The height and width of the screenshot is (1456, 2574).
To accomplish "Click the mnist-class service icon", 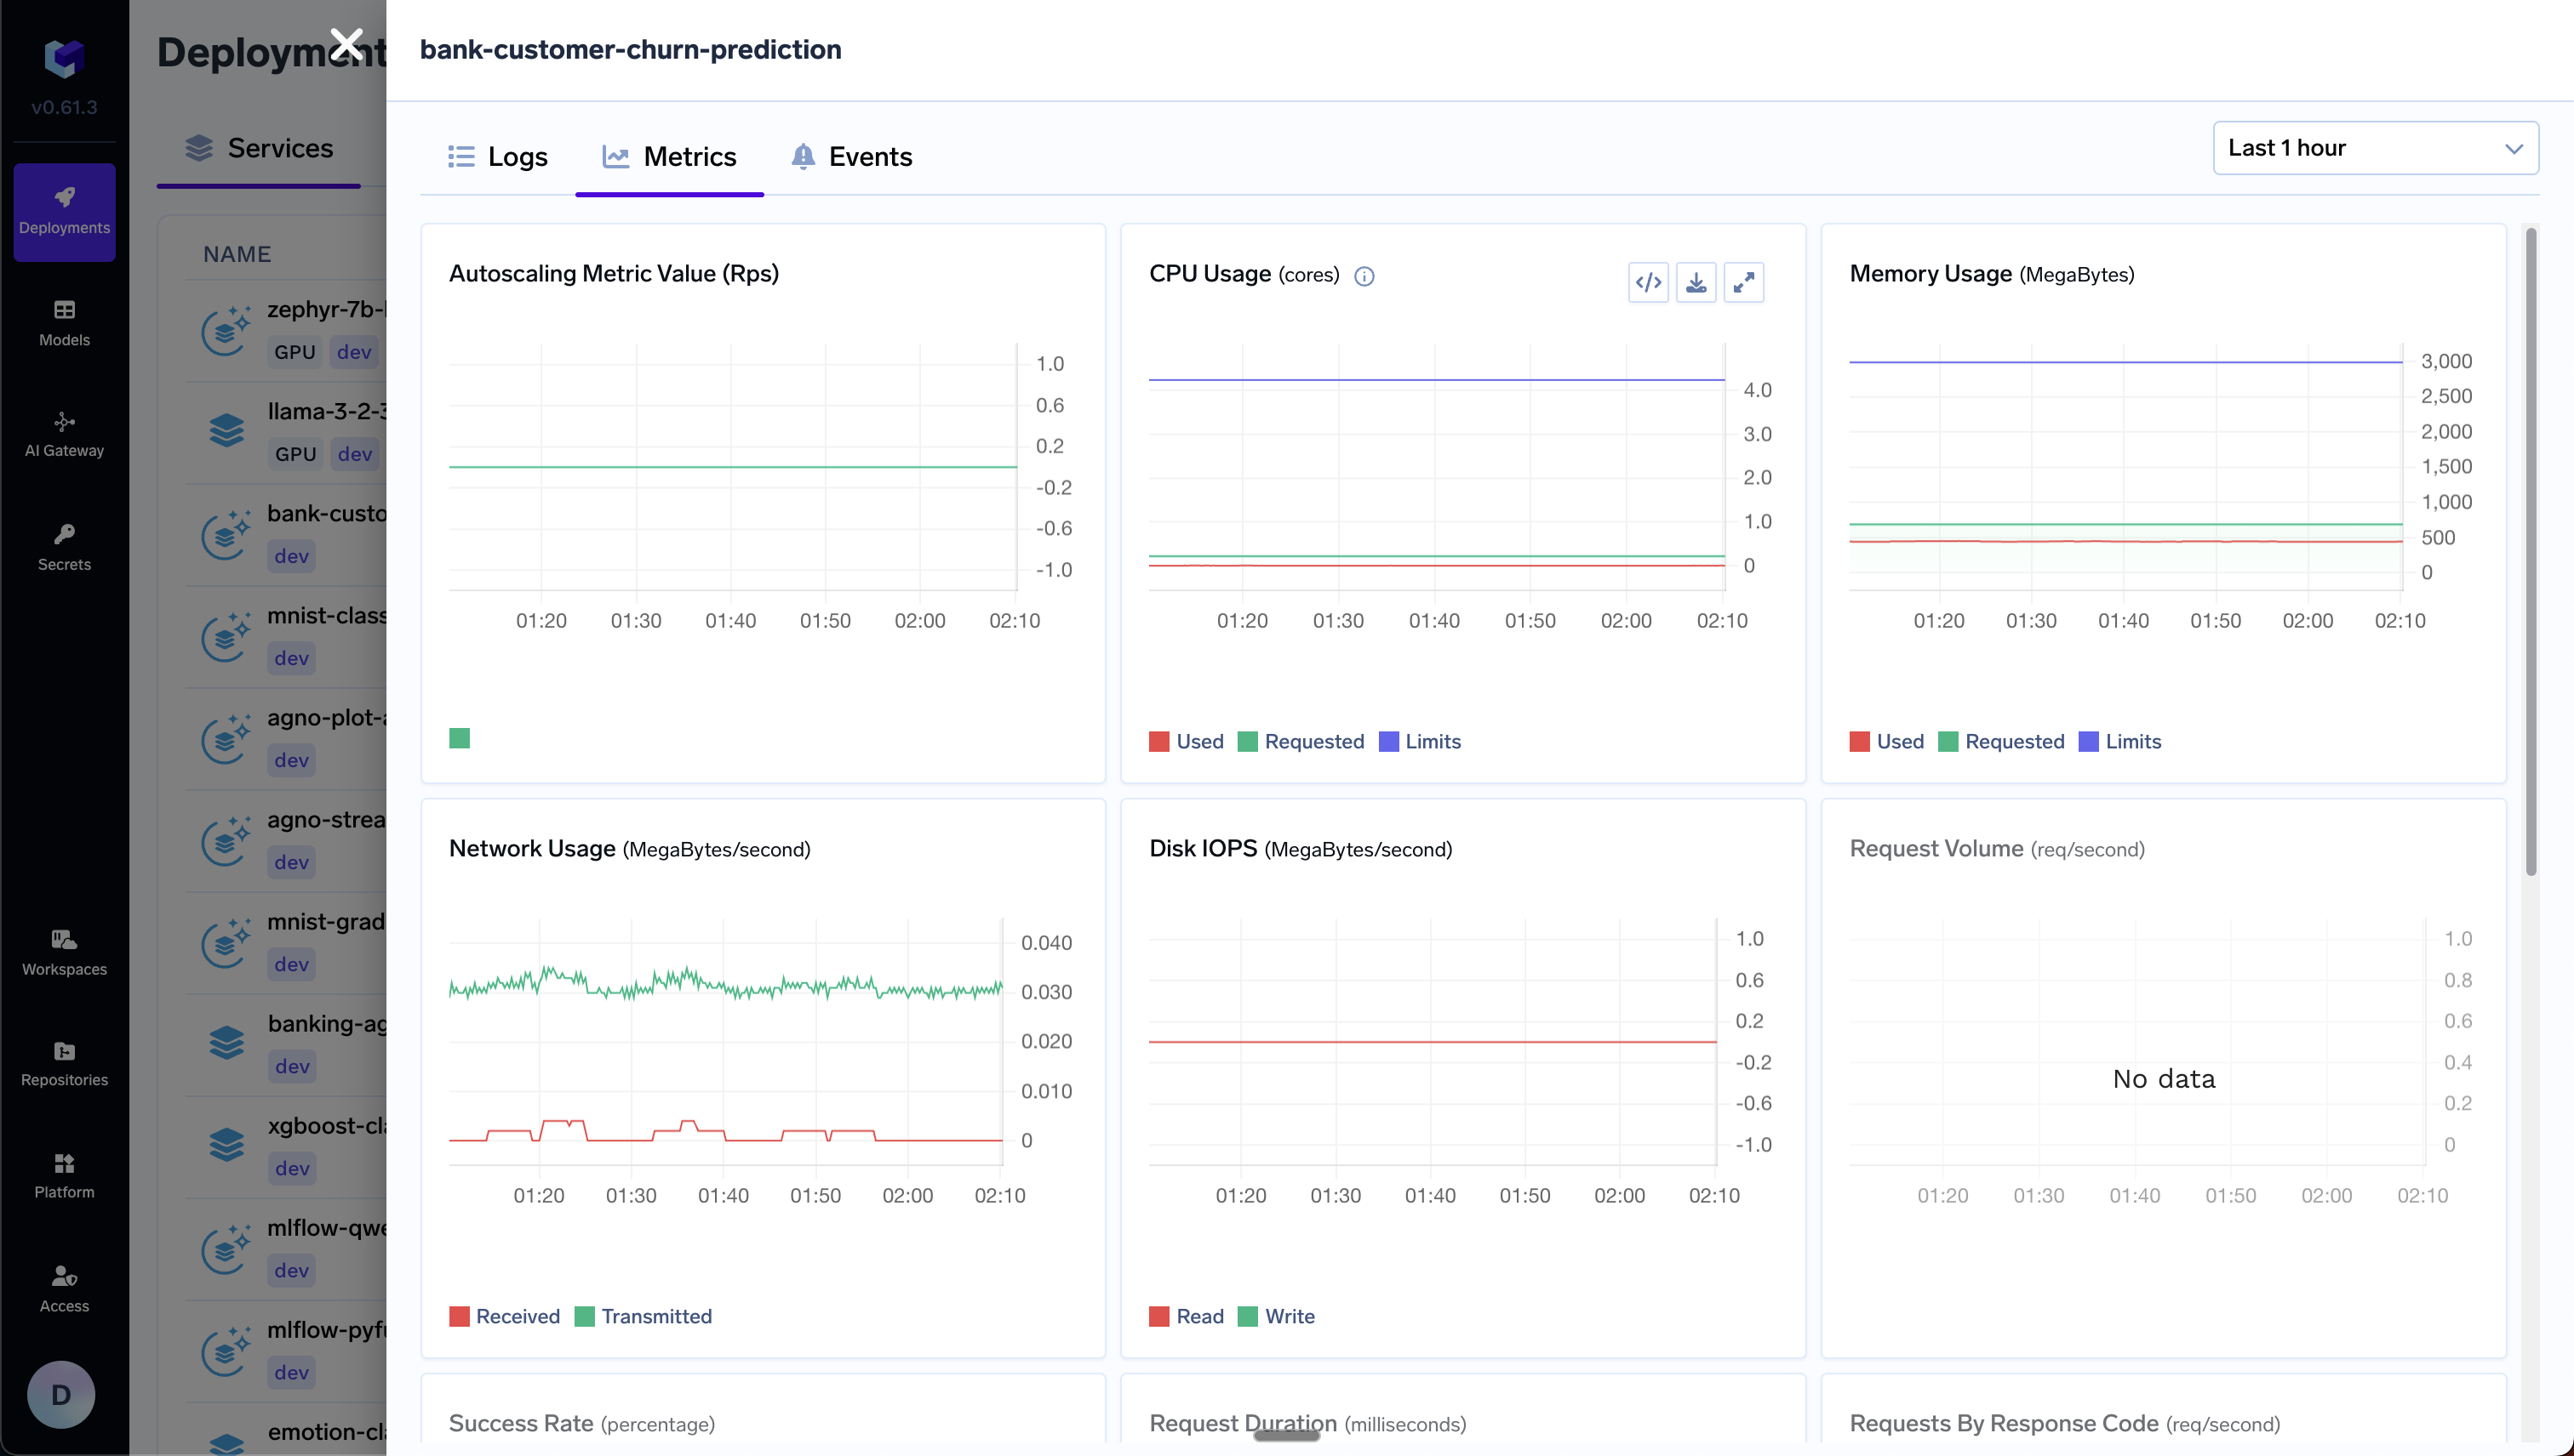I will 226,636.
